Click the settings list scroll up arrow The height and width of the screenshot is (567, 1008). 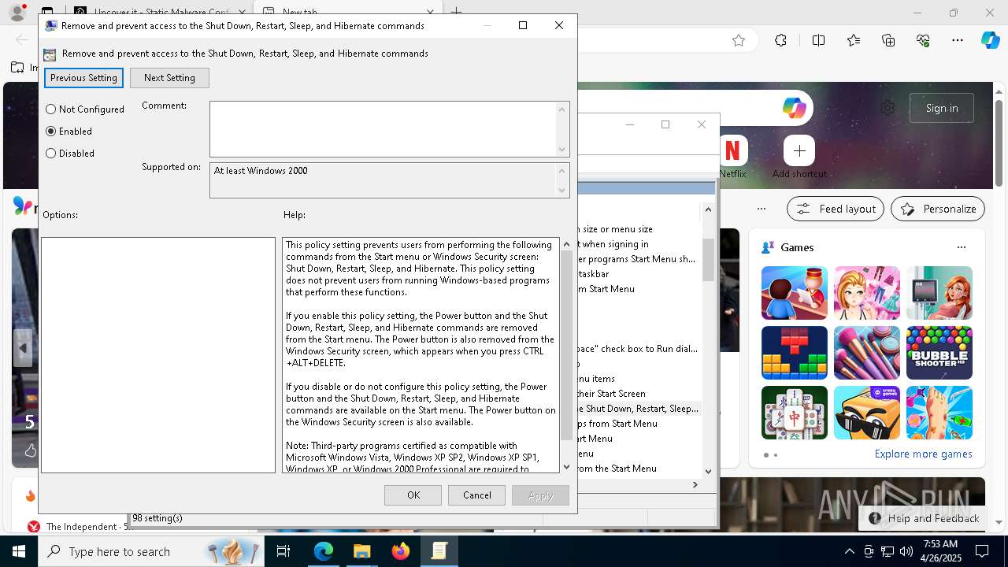pyautogui.click(x=708, y=209)
